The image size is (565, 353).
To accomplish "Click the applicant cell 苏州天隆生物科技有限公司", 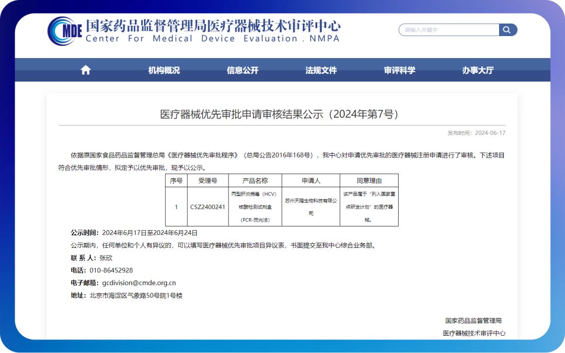I will click(x=311, y=207).
